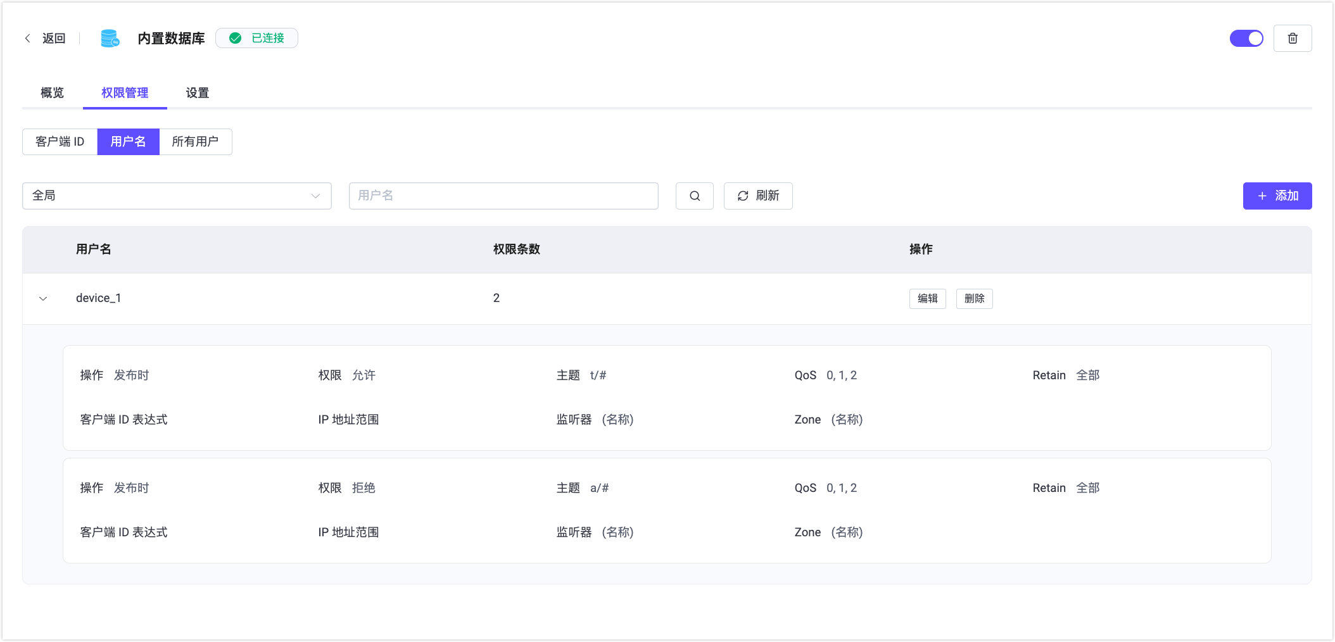This screenshot has height=642, width=1335.
Task: Click 编辑 for device_1
Action: 927,299
